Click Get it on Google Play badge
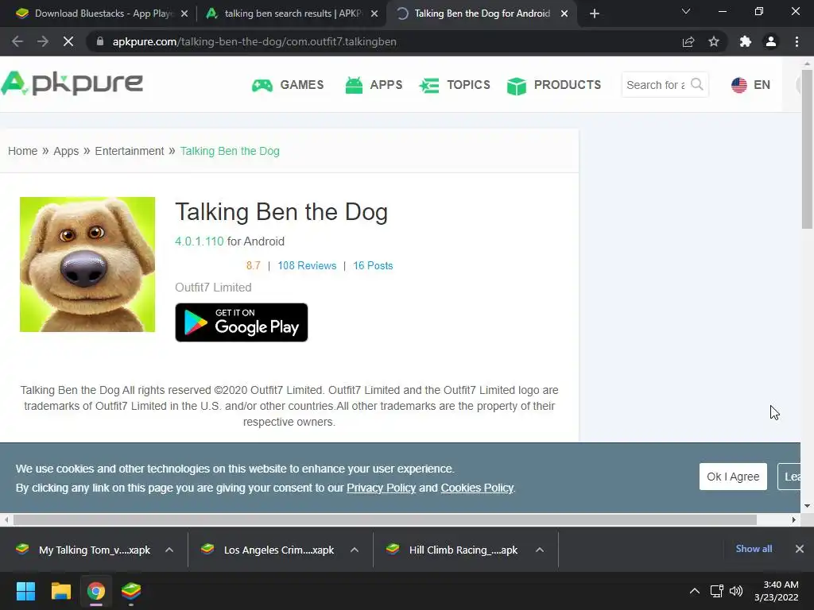Screen dimensions: 814x610 coord(242,322)
